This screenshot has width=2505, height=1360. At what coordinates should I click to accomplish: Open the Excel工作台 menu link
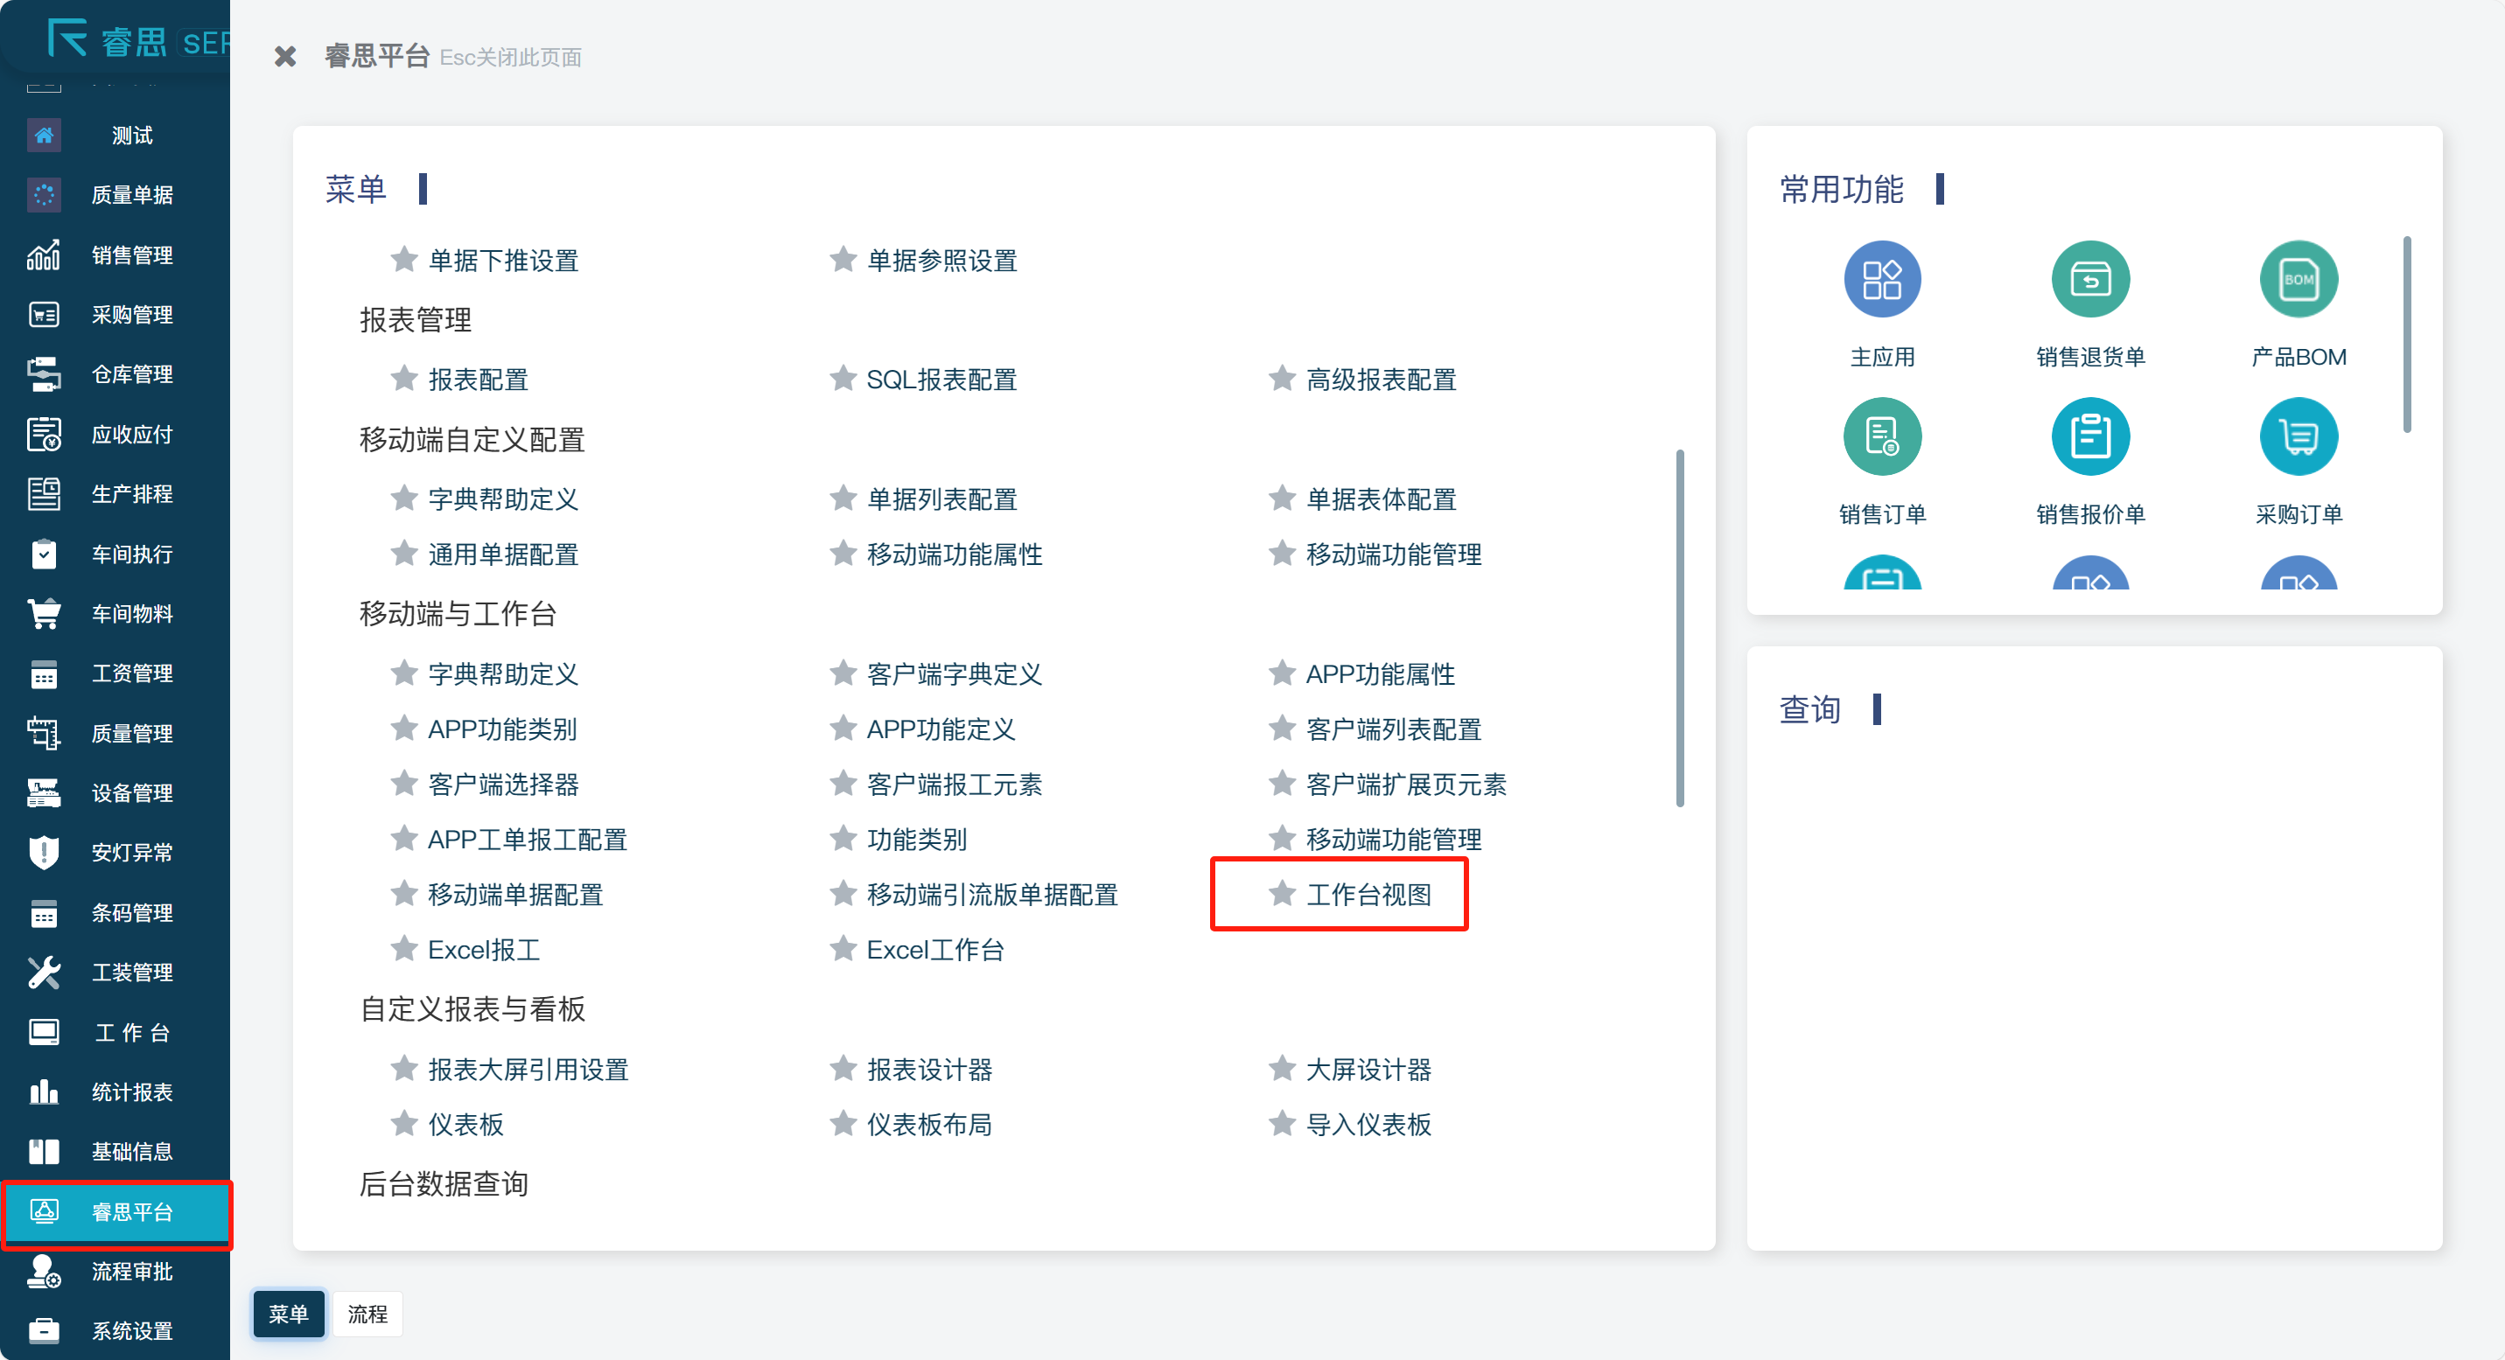pos(934,949)
